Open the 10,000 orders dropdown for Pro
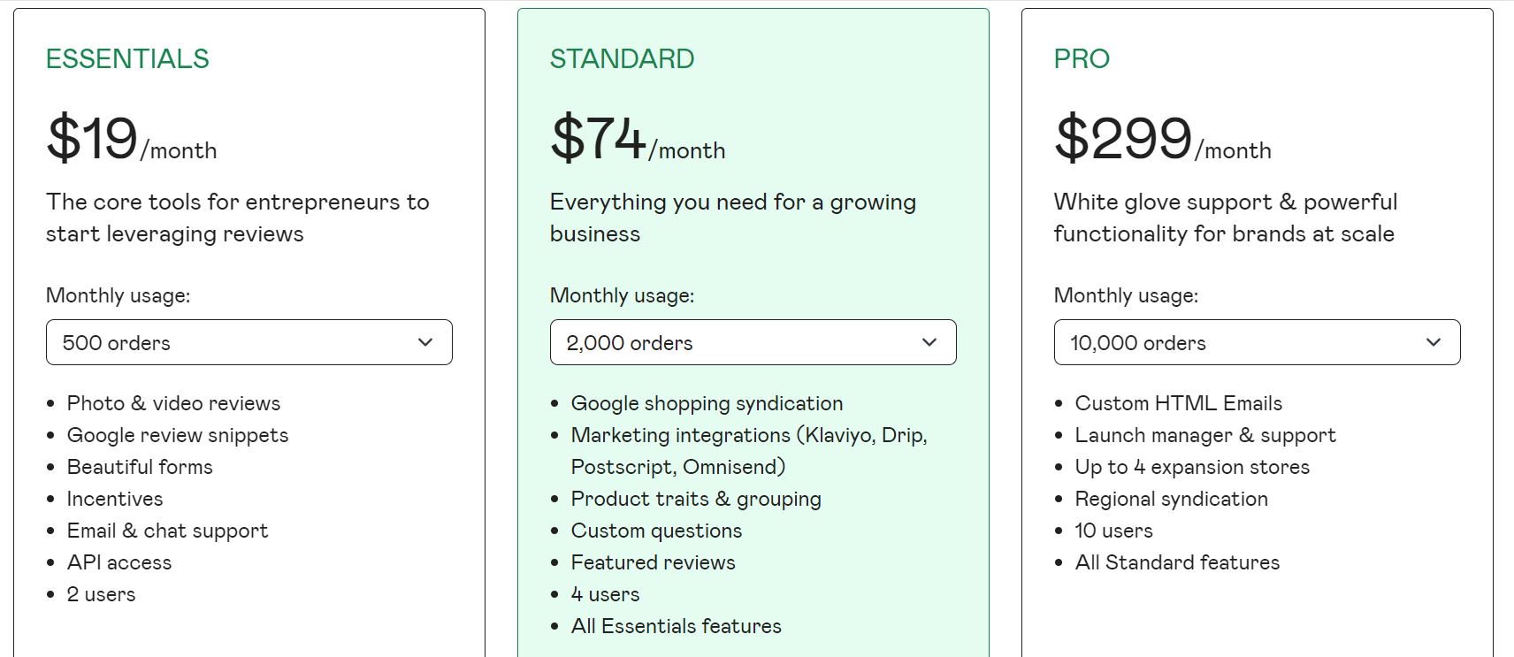This screenshot has width=1514, height=657. (1257, 342)
